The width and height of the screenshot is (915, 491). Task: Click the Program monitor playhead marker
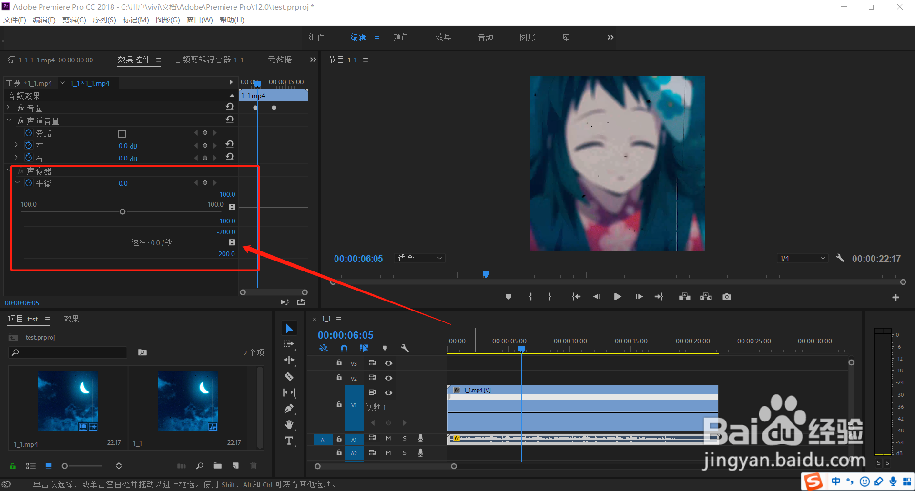(x=486, y=274)
